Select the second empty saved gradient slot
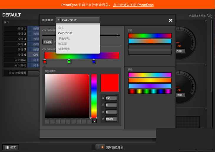 (x=150, y=52)
